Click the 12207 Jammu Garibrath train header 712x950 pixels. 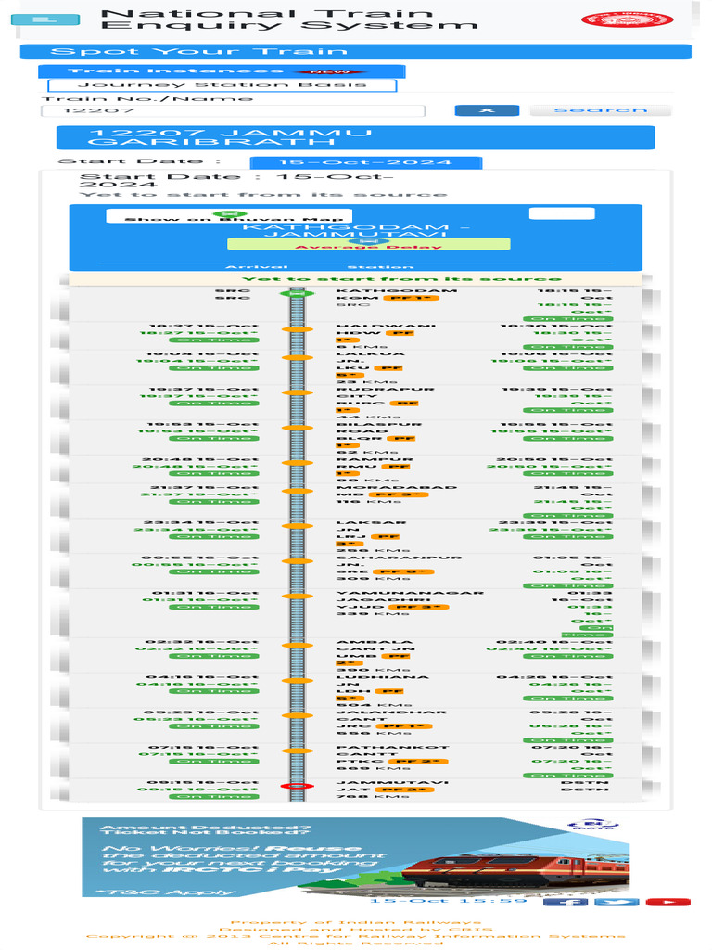pos(355,137)
